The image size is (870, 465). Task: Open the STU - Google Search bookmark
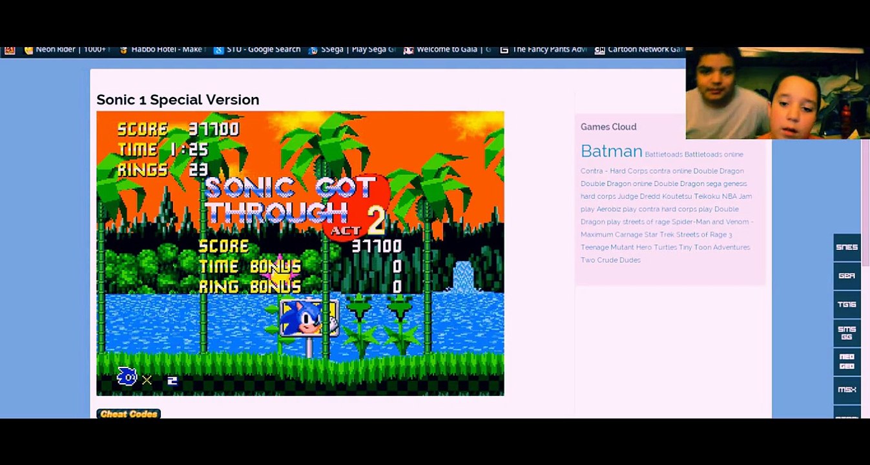click(x=257, y=50)
